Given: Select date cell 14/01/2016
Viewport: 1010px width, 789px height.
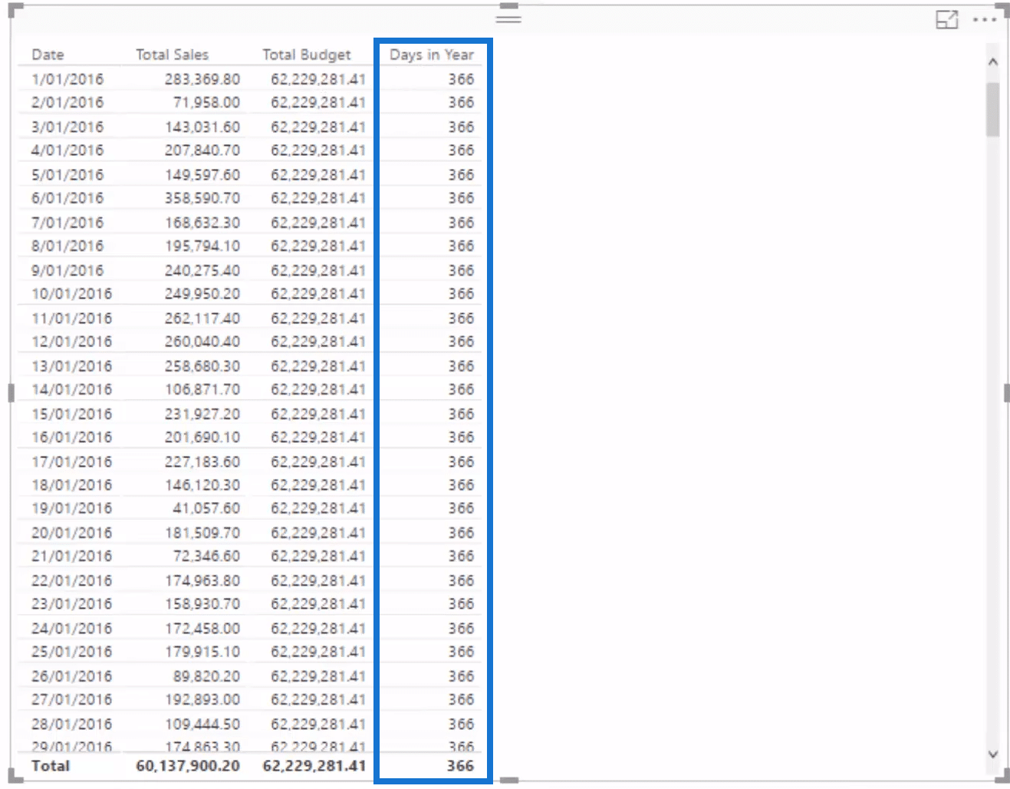Looking at the screenshot, I should point(71,389).
